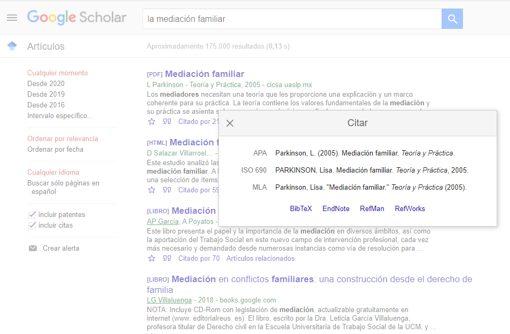Click the blue Artículos bookmark icon
The width and height of the screenshot is (510, 334).
tap(12, 46)
